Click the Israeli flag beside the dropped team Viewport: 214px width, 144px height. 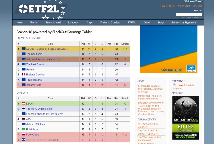click(24, 139)
